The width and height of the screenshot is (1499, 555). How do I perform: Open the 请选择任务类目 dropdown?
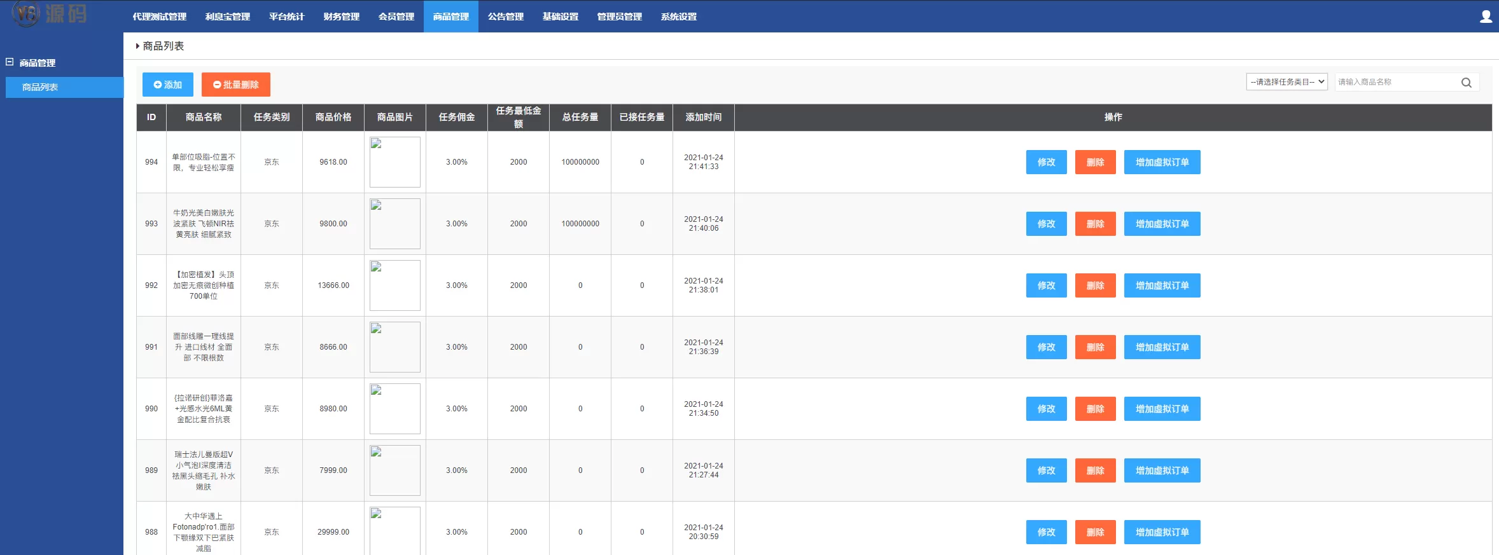(1286, 82)
